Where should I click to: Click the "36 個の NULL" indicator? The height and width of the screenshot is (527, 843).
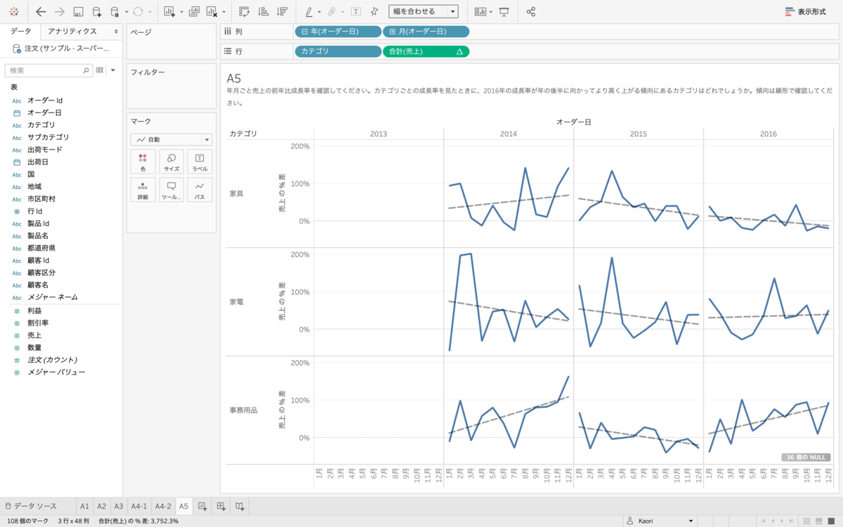[x=806, y=457]
